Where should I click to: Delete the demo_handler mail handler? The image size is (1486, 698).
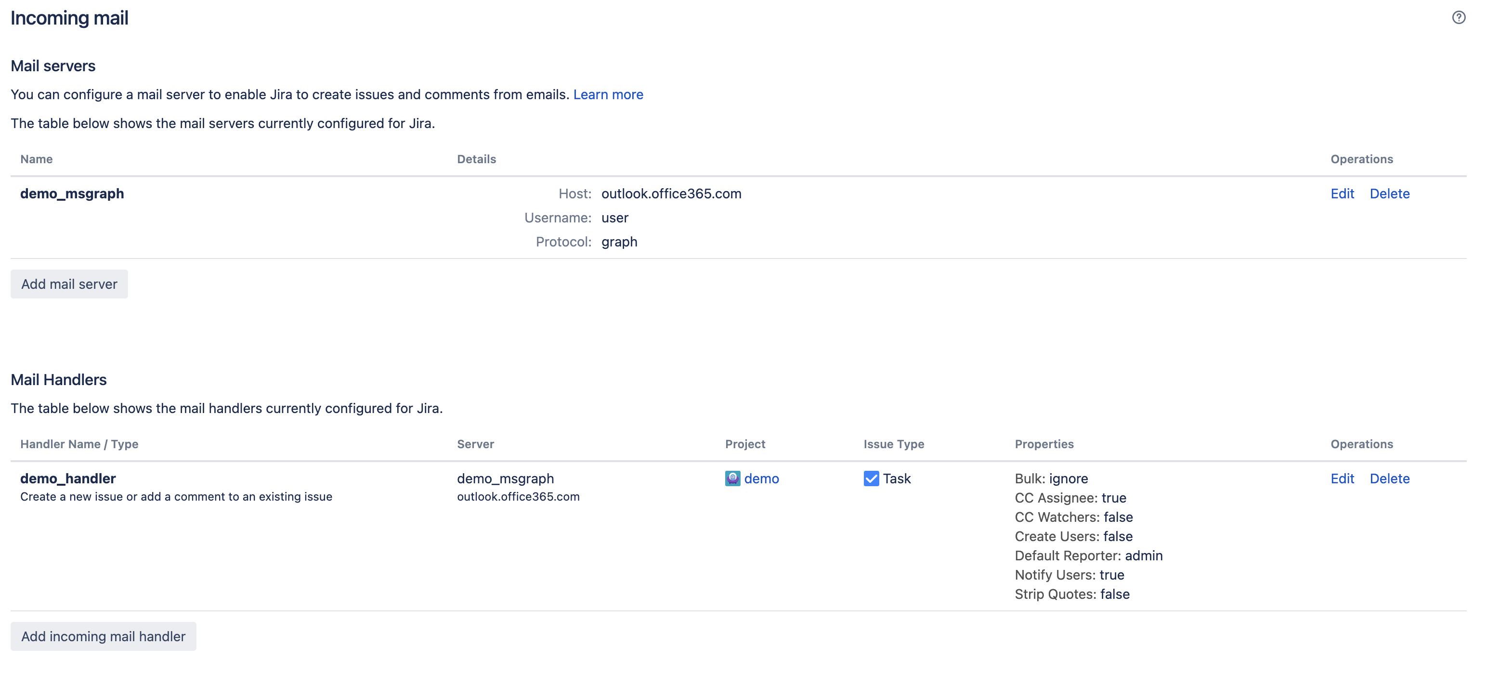[1389, 478]
